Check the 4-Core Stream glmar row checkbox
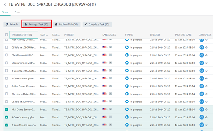 tap(6, 78)
